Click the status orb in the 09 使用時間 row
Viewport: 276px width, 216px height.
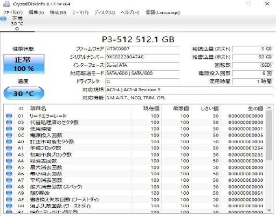[x=9, y=129]
